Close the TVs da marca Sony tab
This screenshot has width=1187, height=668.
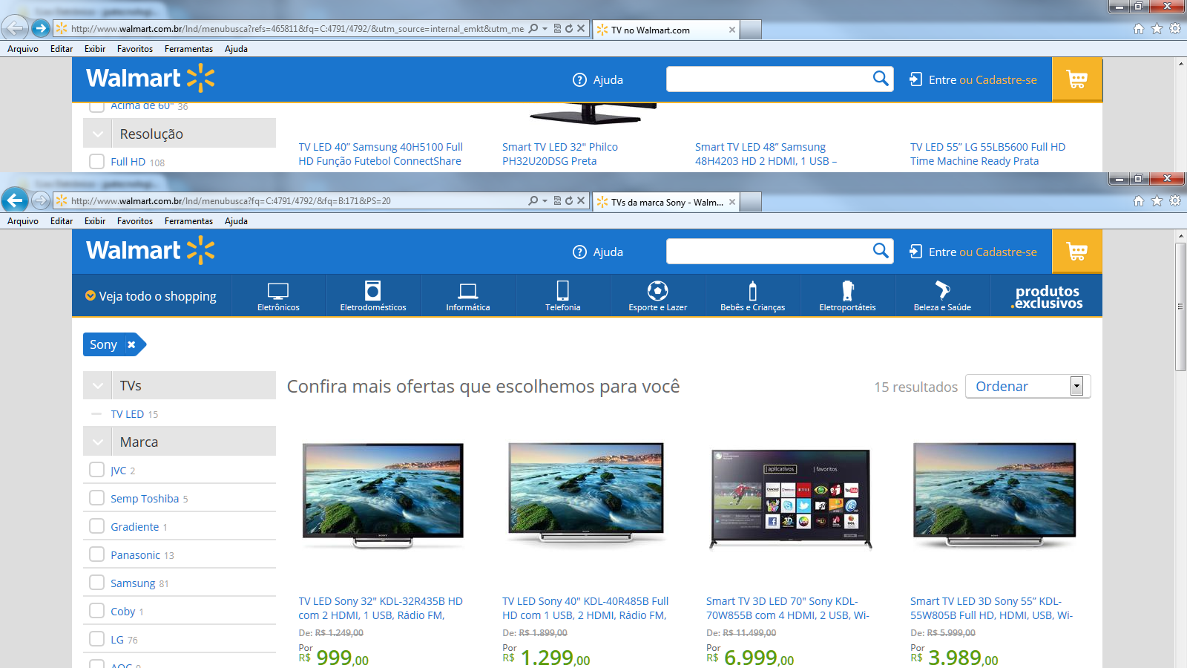click(x=732, y=202)
